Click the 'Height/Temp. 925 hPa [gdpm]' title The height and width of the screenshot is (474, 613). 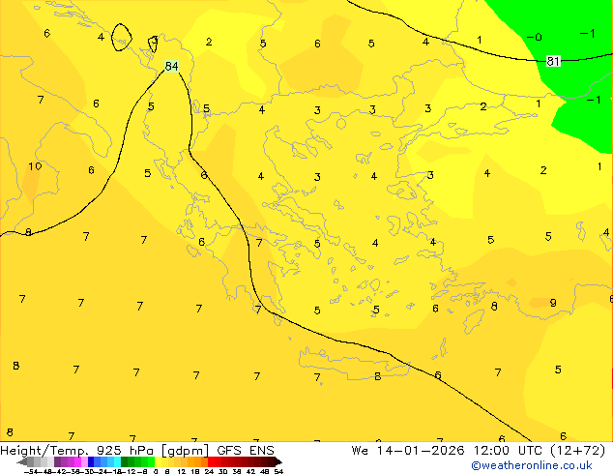pos(104,451)
